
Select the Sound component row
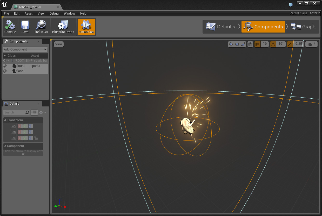tap(25, 66)
